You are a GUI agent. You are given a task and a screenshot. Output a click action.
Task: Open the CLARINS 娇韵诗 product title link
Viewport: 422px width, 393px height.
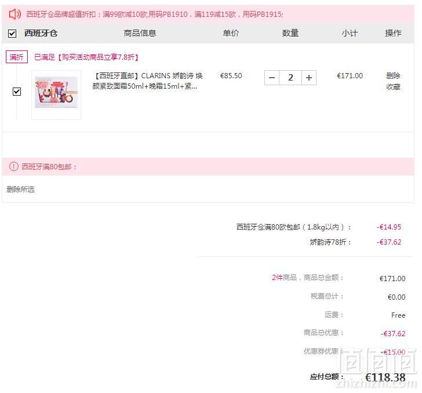[147, 81]
